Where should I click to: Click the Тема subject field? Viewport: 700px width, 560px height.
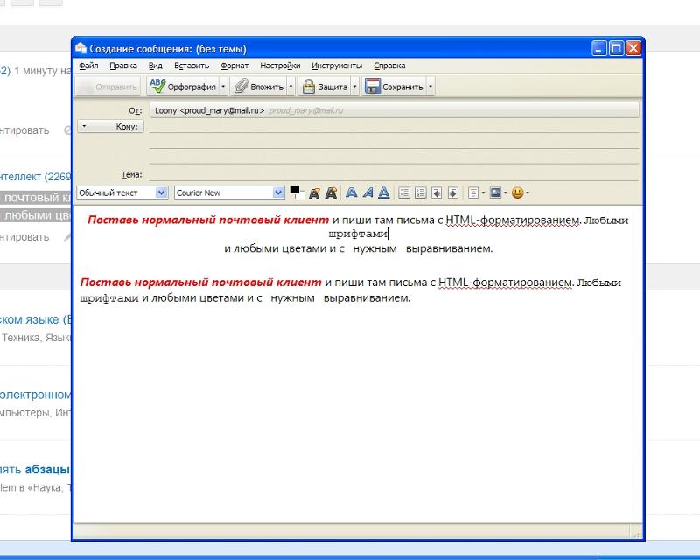[x=395, y=175]
